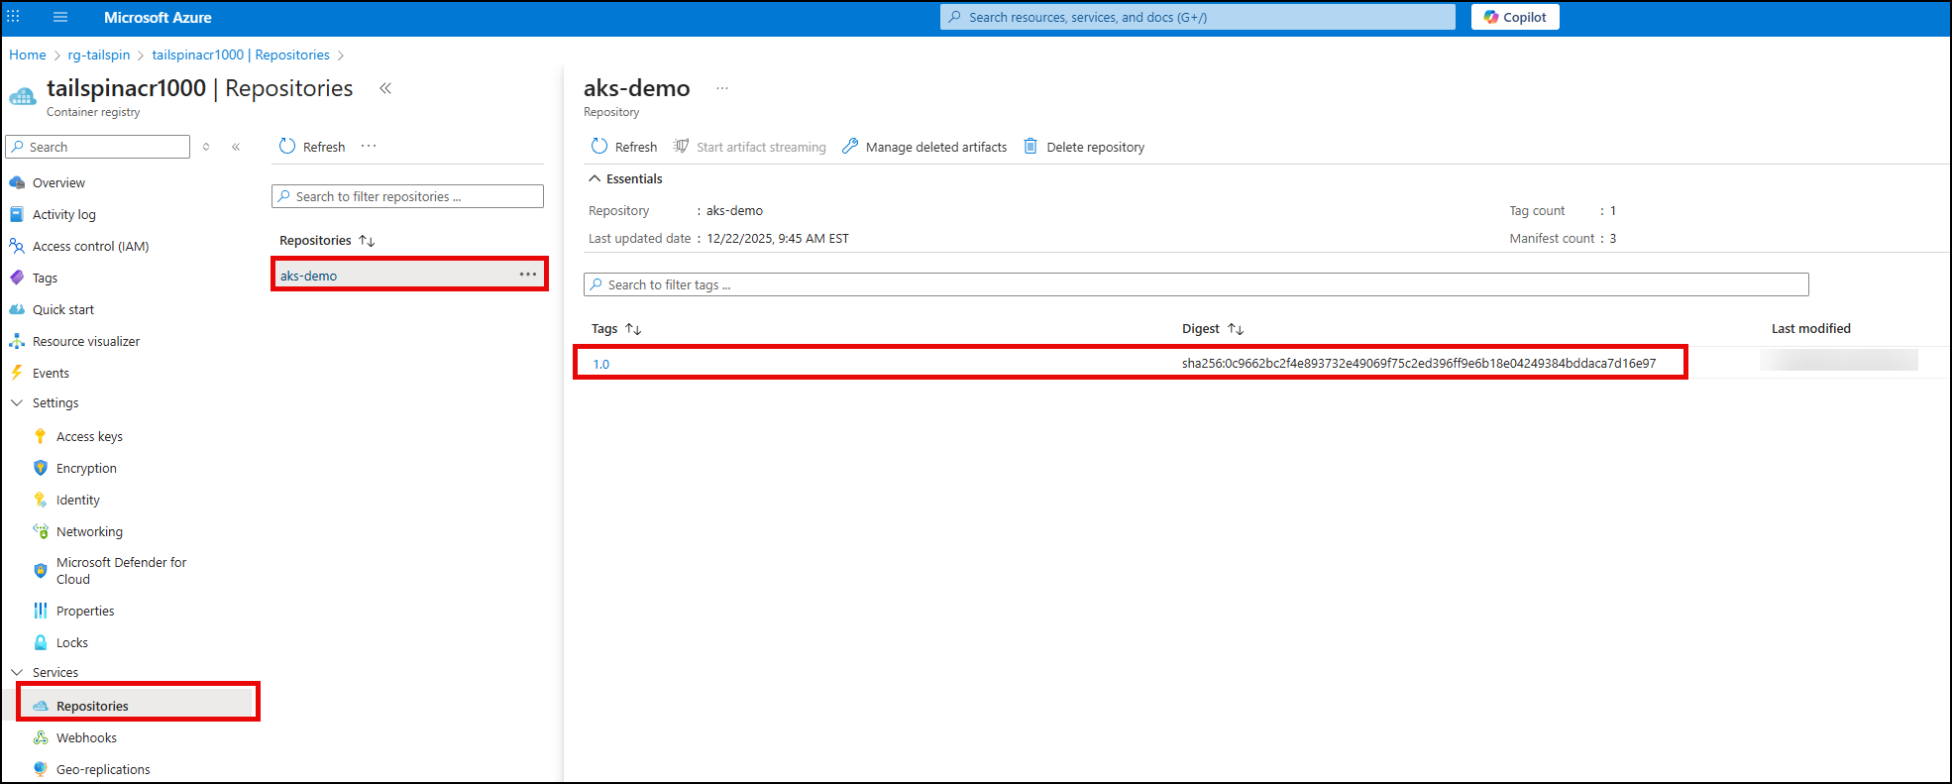
Task: Click the Repositories cloud icon in menu
Action: (x=41, y=706)
